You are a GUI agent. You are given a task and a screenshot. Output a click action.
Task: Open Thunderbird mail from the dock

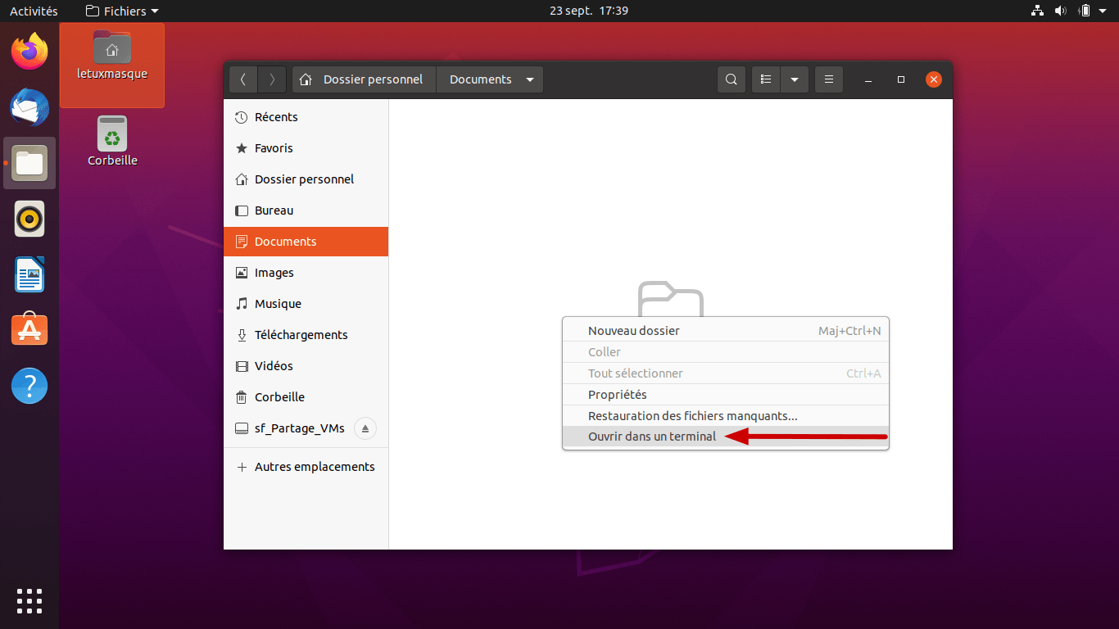coord(29,107)
